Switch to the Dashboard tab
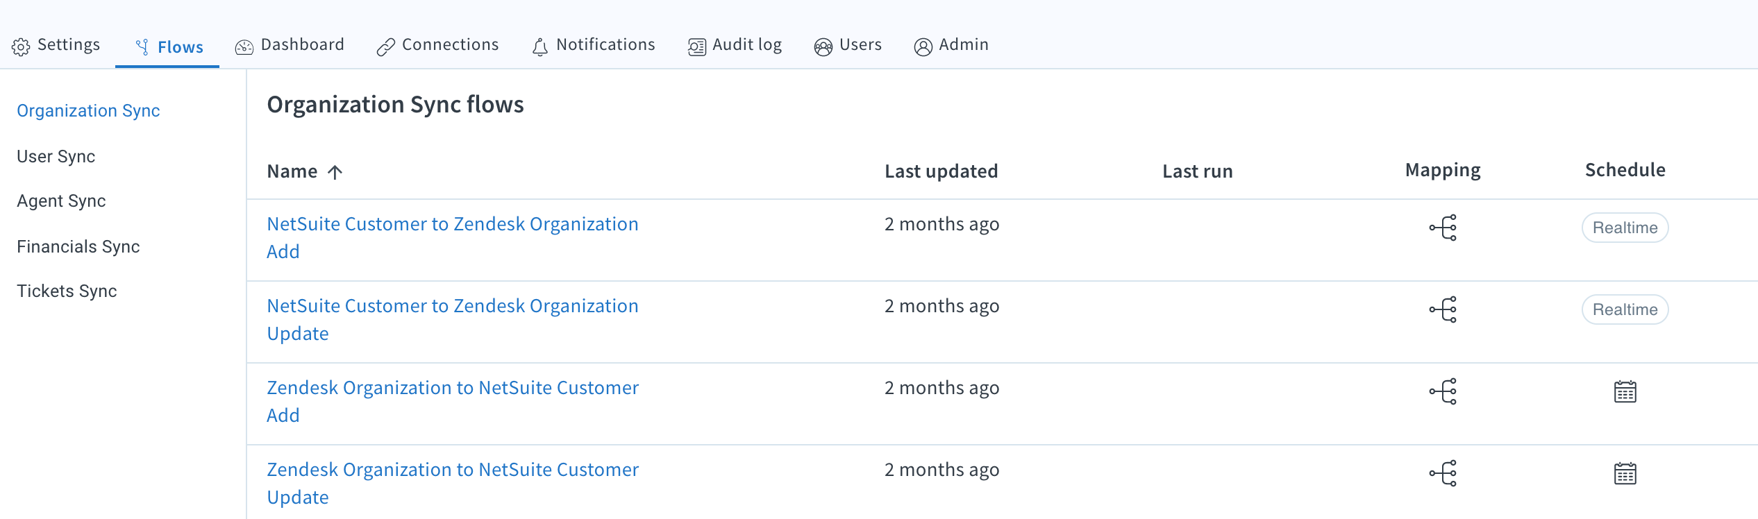 pos(290,45)
